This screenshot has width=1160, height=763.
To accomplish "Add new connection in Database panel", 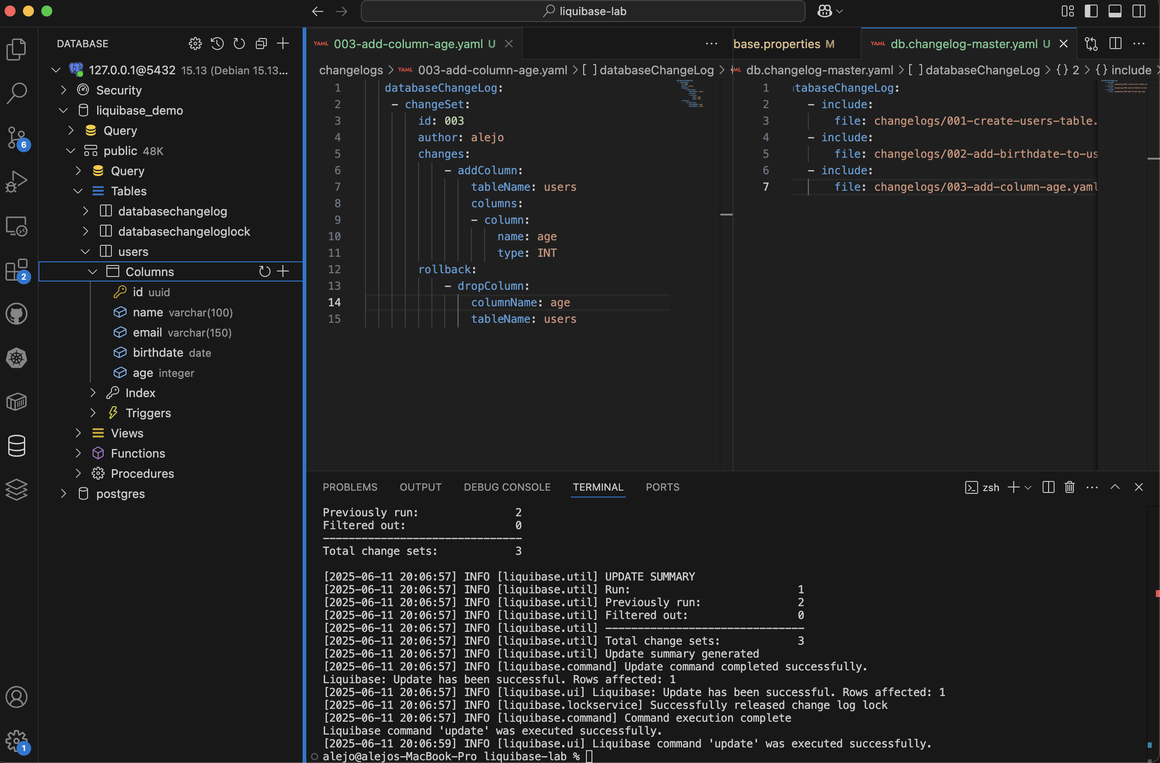I will [x=283, y=44].
